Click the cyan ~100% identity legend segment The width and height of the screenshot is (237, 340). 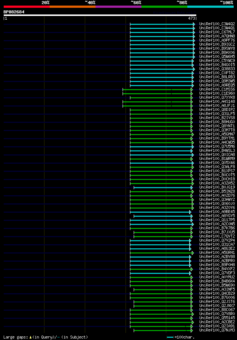pyautogui.click(x=210, y=7)
